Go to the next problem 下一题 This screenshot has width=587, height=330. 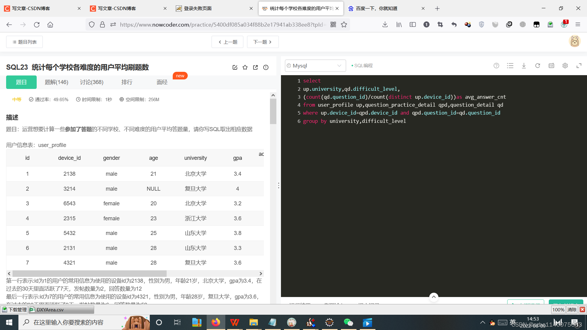click(x=263, y=42)
